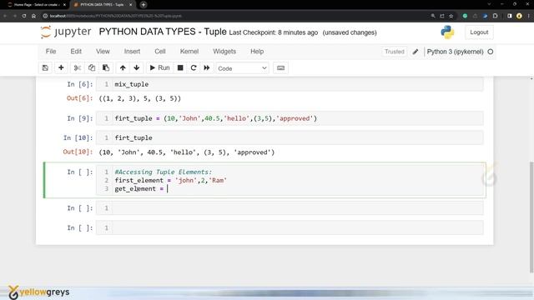This screenshot has width=534, height=300.
Task: Click the browser zoom magnifier icon
Action: pos(433,16)
